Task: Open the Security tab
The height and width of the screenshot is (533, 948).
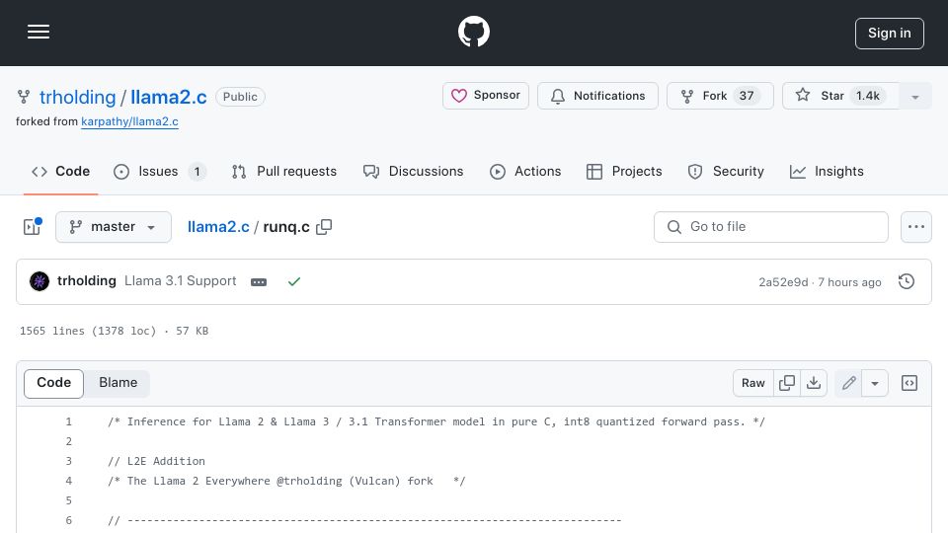Action: 726,172
